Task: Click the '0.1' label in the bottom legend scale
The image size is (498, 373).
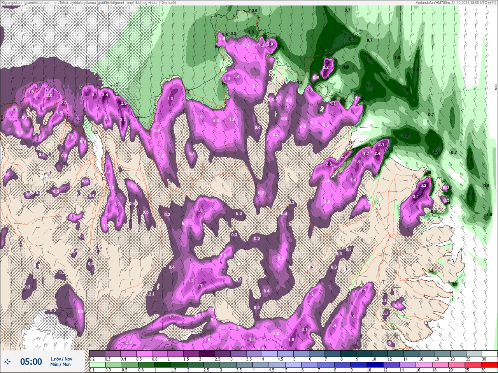Action: point(92,370)
